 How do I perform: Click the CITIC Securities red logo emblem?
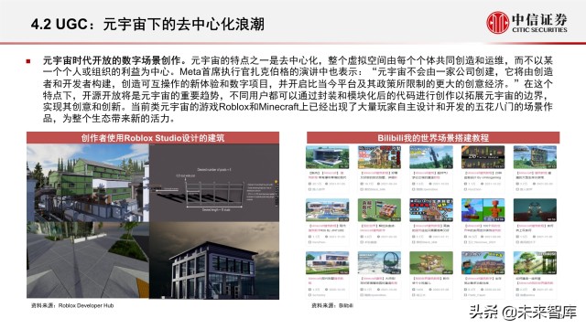[x=497, y=22]
